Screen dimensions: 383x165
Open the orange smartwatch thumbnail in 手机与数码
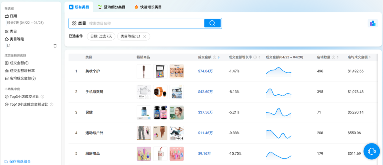[x=160, y=92]
